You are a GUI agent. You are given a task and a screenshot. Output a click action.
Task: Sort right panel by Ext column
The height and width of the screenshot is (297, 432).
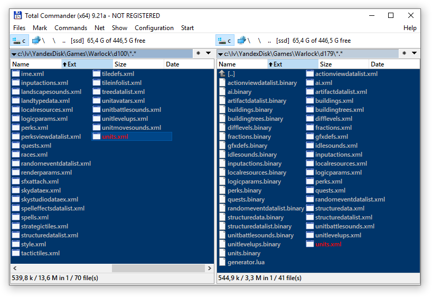[293, 64]
